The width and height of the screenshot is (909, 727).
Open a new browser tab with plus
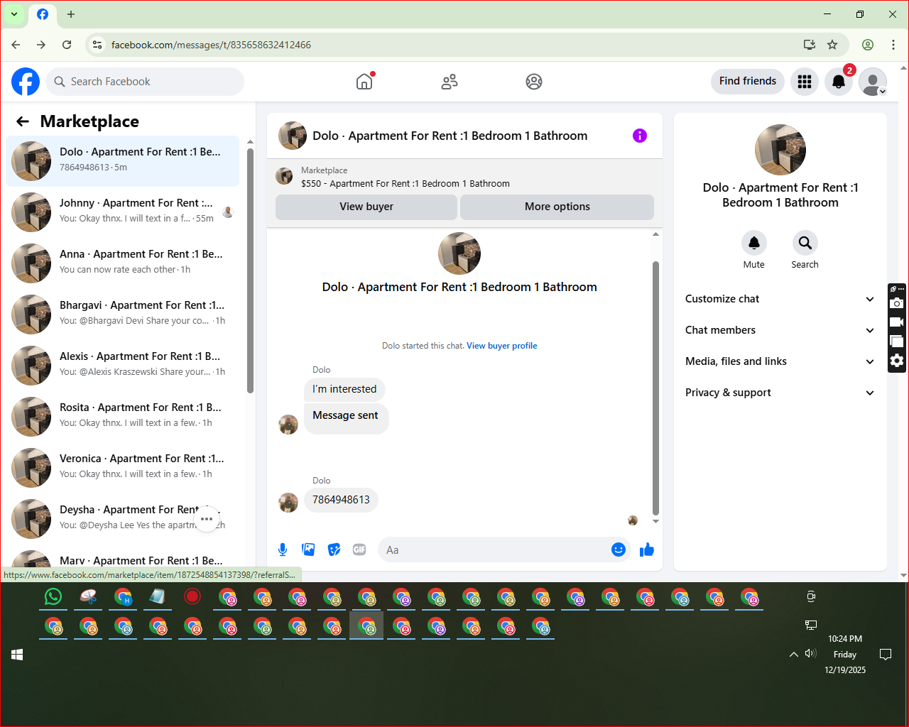tap(71, 14)
